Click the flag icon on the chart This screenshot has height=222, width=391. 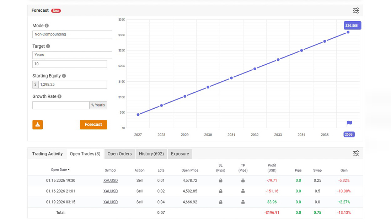pyautogui.click(x=349, y=123)
